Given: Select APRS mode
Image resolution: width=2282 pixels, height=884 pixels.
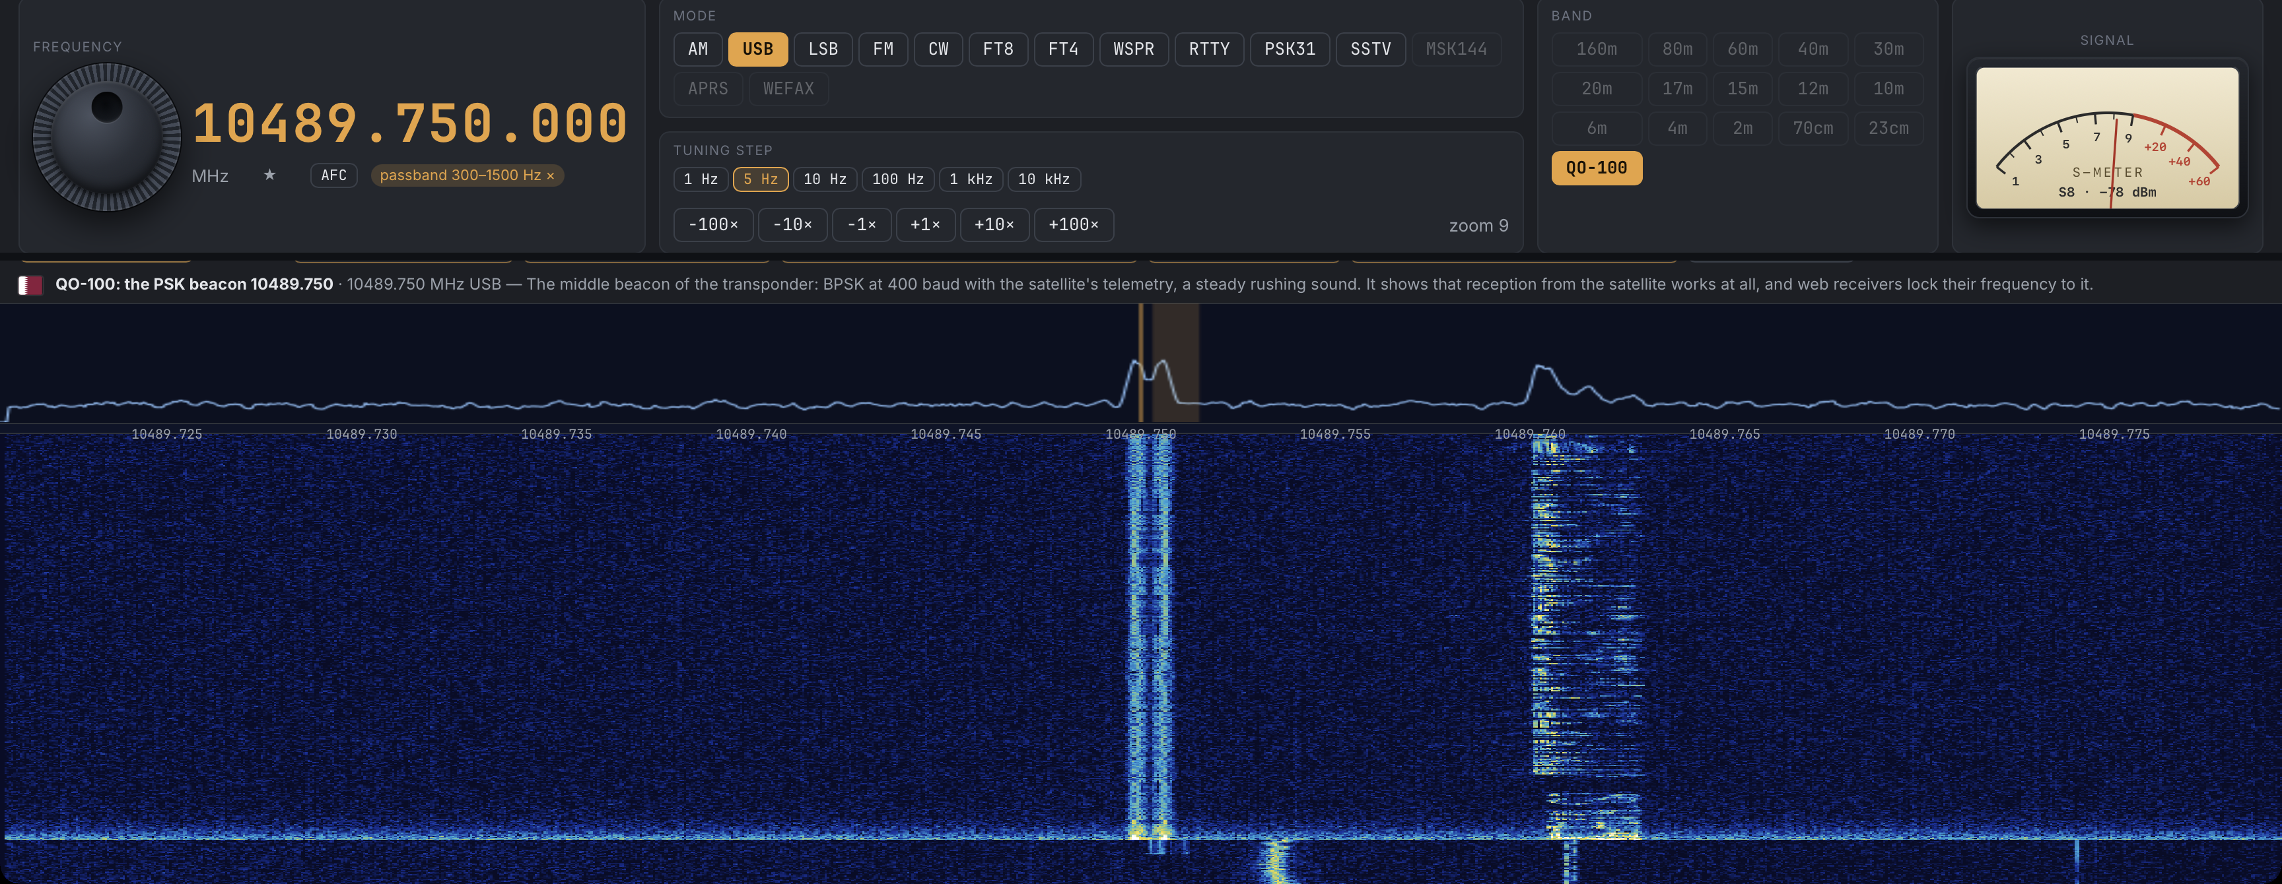Looking at the screenshot, I should pos(708,89).
